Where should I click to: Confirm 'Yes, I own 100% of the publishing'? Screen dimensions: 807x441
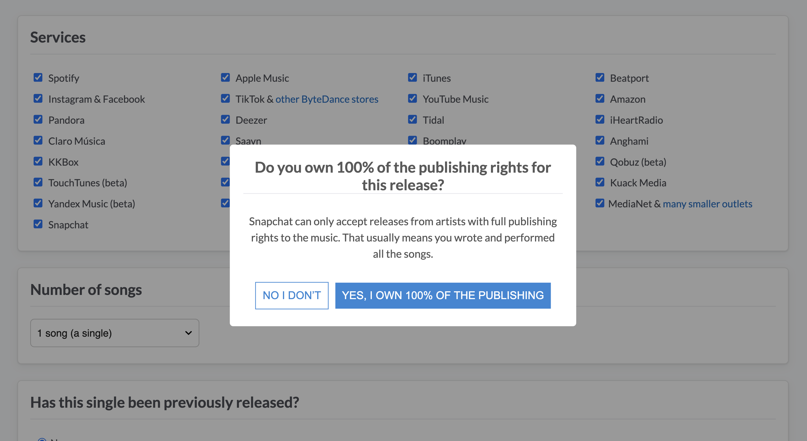[x=443, y=295]
